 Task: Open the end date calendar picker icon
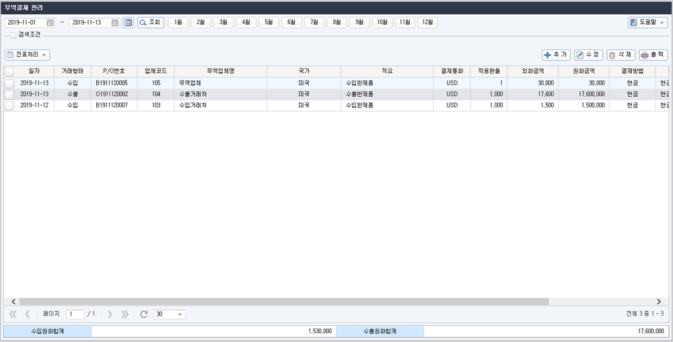[115, 23]
